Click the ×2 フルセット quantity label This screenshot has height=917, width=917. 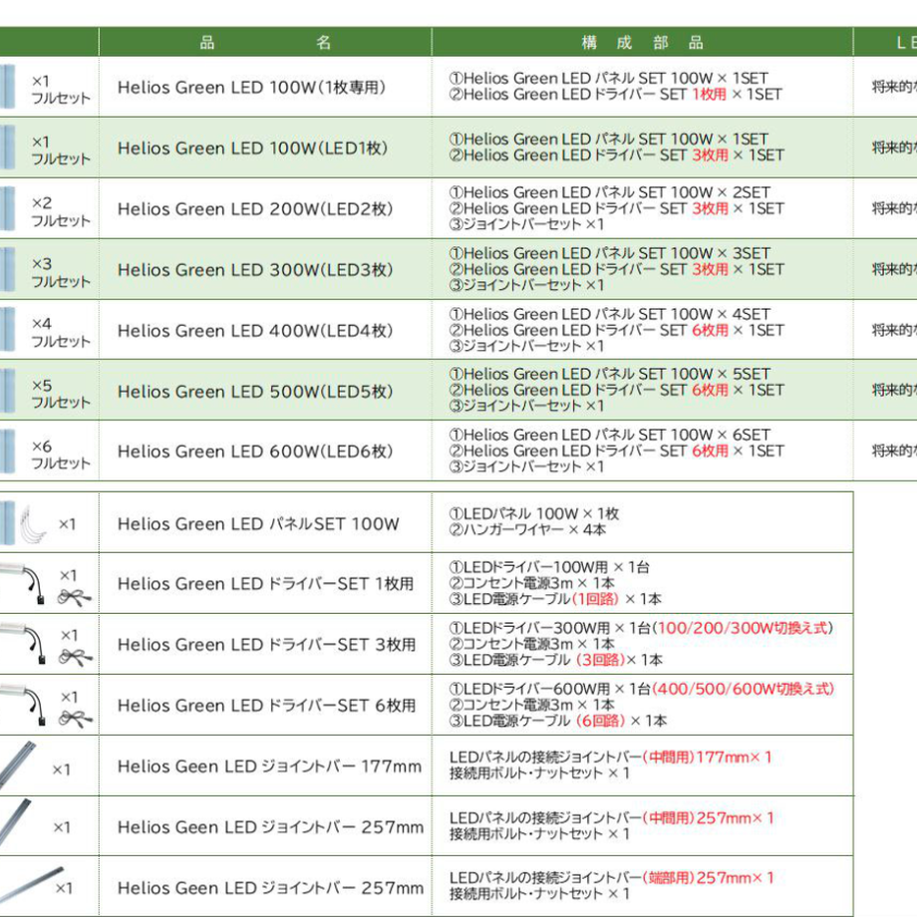click(x=61, y=211)
